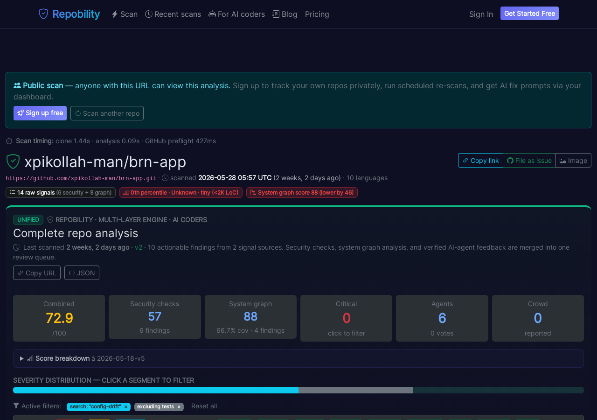Click the clock icon beside Recent scans

coord(149,14)
